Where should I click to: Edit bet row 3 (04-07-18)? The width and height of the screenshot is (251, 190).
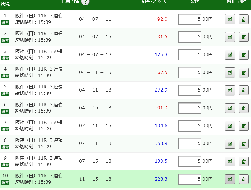point(230,55)
